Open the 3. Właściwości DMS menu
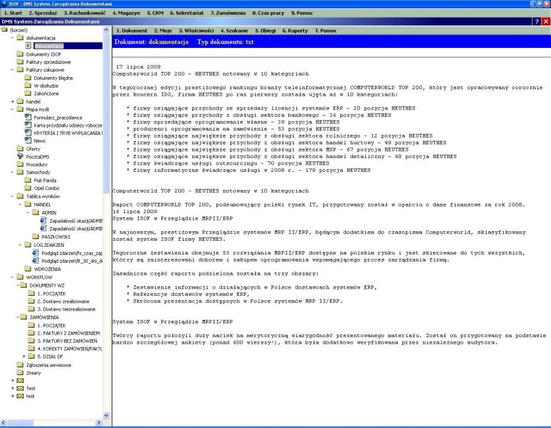Viewport: 551px width, 428px height. [x=196, y=31]
